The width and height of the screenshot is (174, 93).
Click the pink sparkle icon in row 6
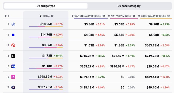(x=13, y=77)
